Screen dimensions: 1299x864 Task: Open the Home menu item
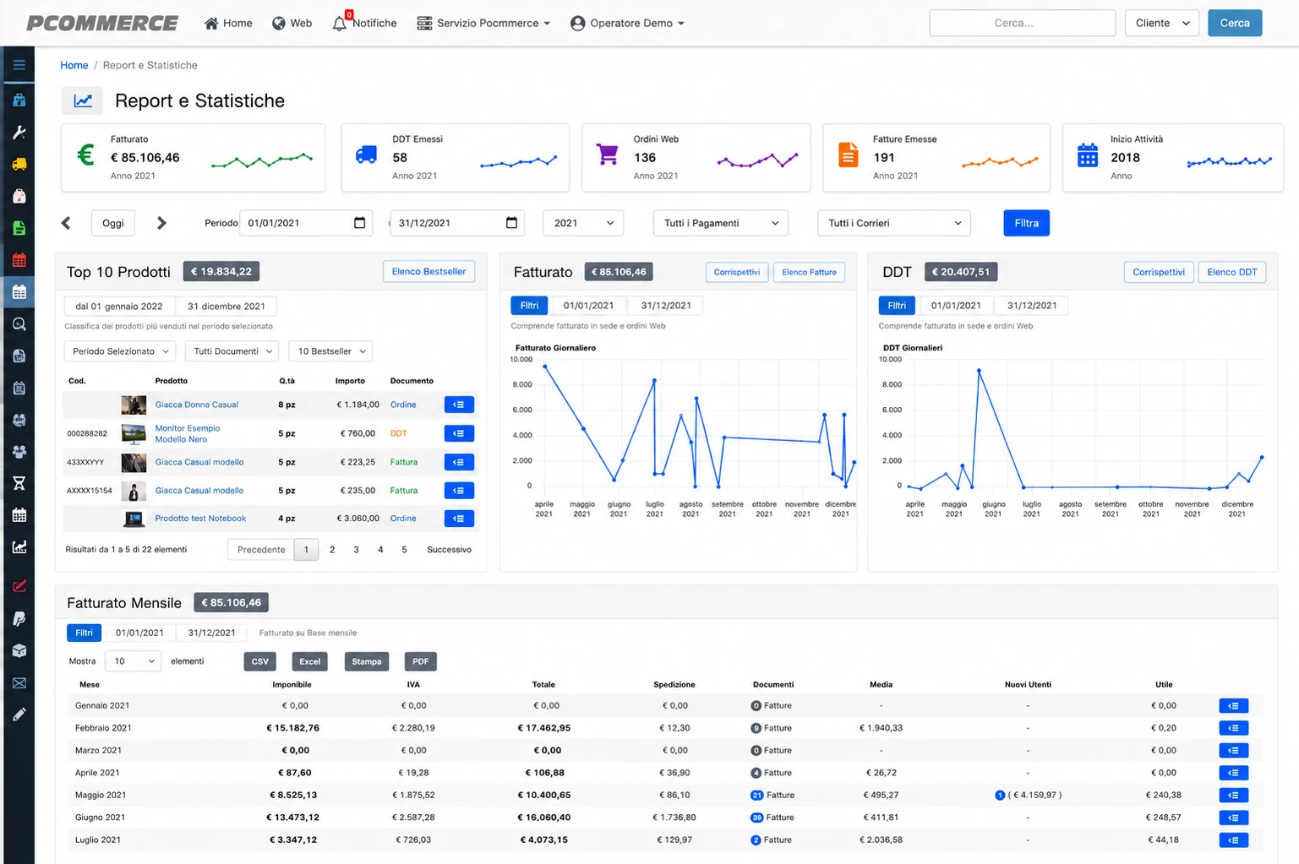coord(228,23)
